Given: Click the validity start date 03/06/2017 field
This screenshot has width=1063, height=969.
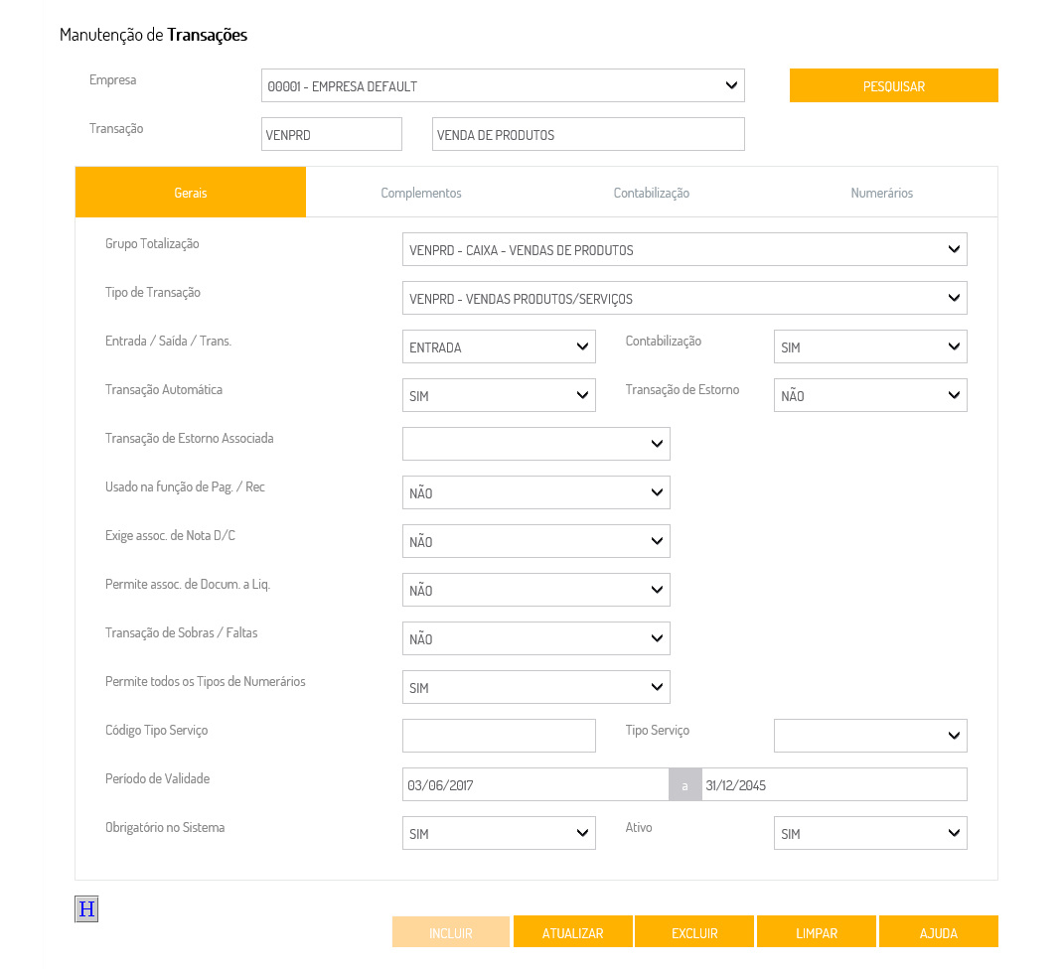Looking at the screenshot, I should pyautogui.click(x=535, y=784).
